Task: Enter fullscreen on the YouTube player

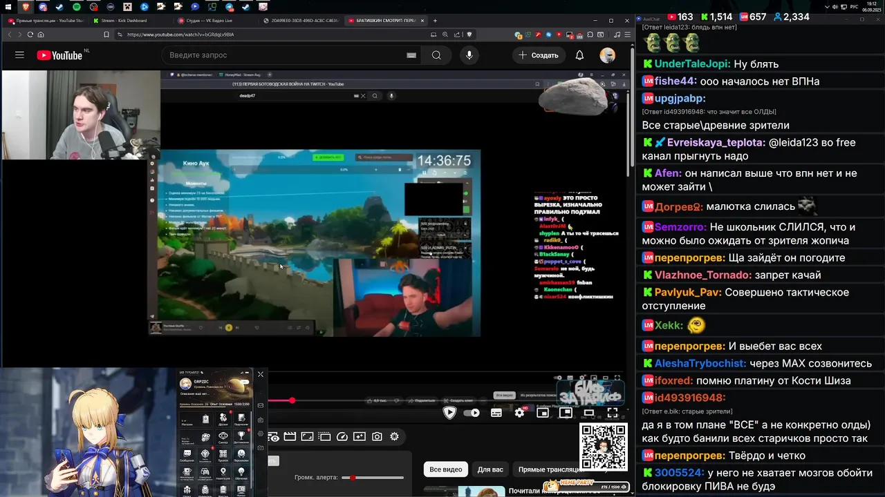Action: click(x=613, y=413)
